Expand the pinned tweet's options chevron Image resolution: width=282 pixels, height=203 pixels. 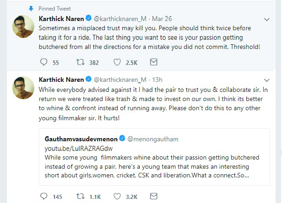tap(267, 19)
